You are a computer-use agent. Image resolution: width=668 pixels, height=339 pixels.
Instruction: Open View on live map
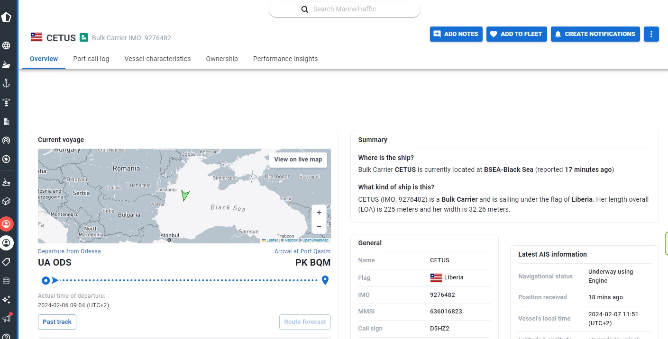(298, 160)
